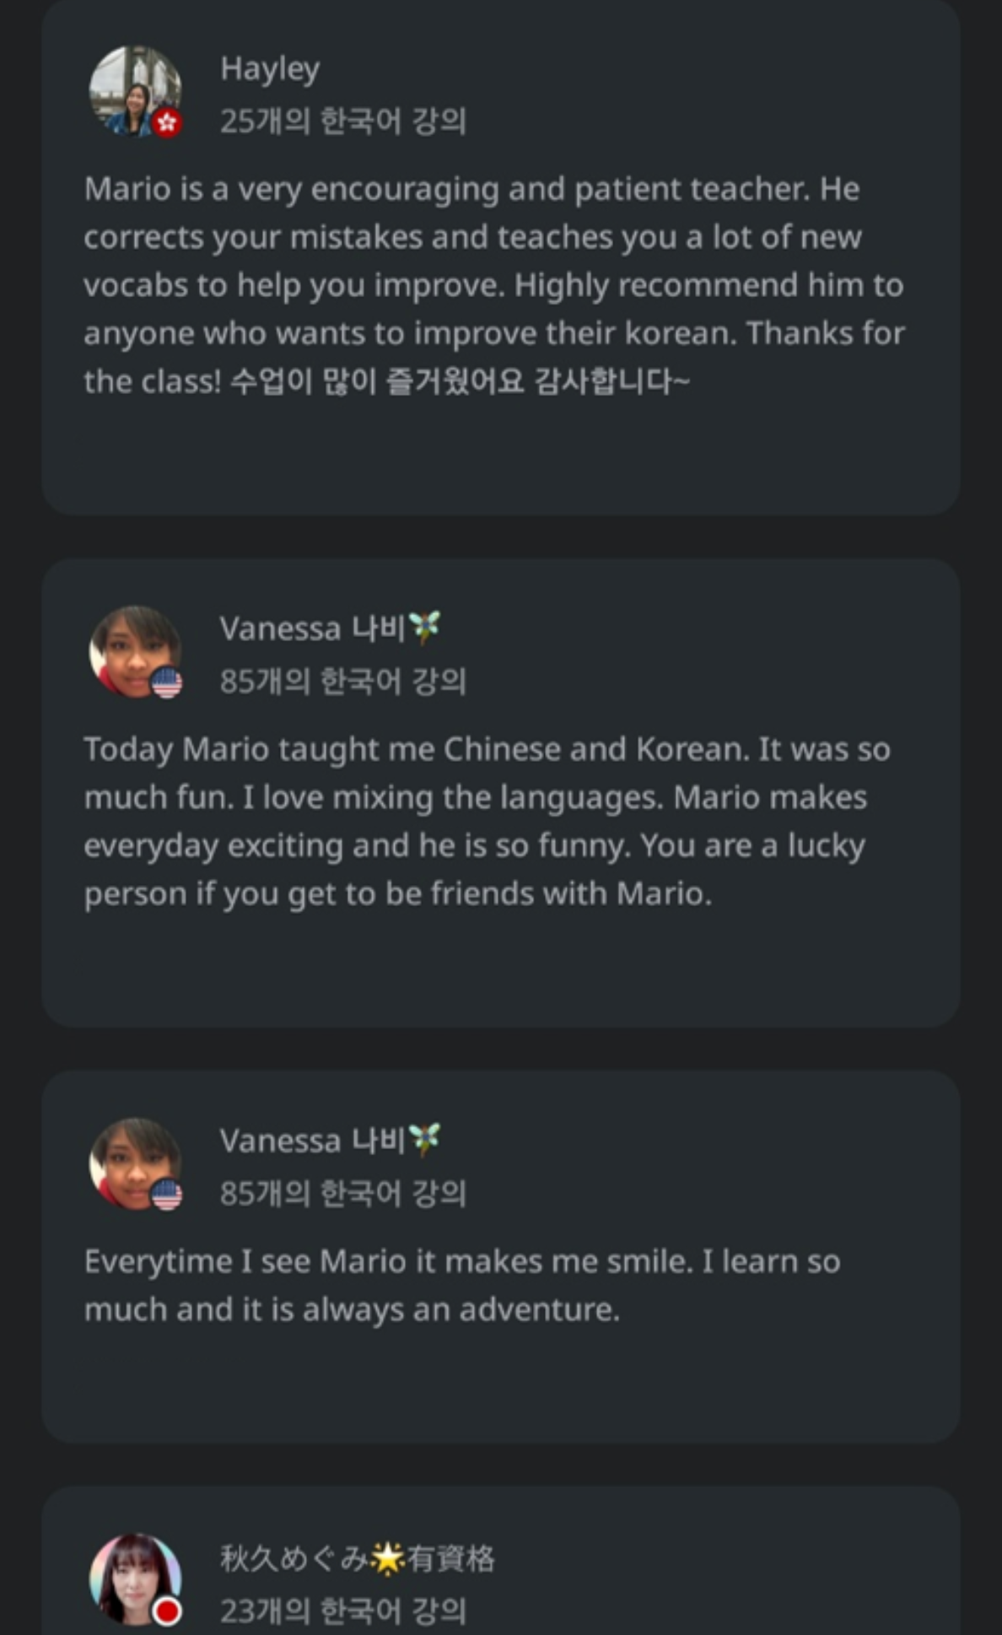Click US flag badge in the 'Everytime I see Mario' review
The width and height of the screenshot is (1002, 1635).
pos(167,1195)
